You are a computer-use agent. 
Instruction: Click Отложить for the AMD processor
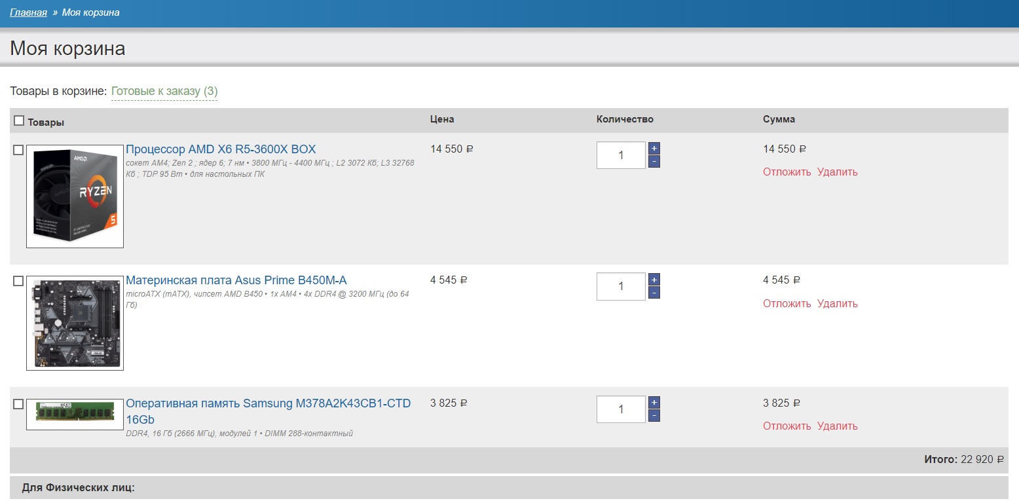click(787, 172)
